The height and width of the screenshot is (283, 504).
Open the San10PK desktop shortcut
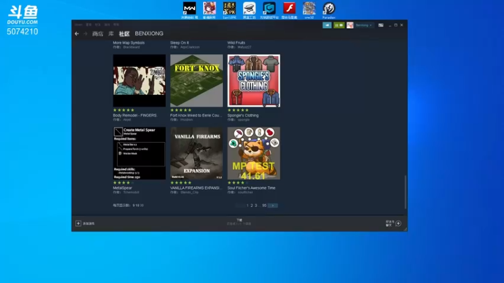pos(229,10)
